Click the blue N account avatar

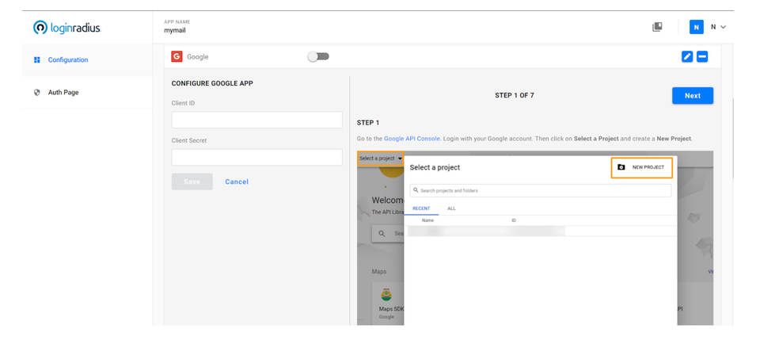[x=696, y=27]
